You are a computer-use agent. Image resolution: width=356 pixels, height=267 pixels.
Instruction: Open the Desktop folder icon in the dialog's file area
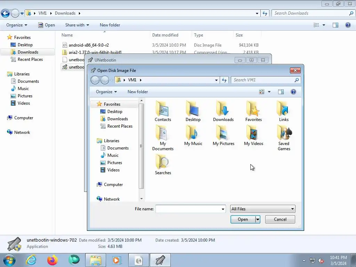pos(193,111)
